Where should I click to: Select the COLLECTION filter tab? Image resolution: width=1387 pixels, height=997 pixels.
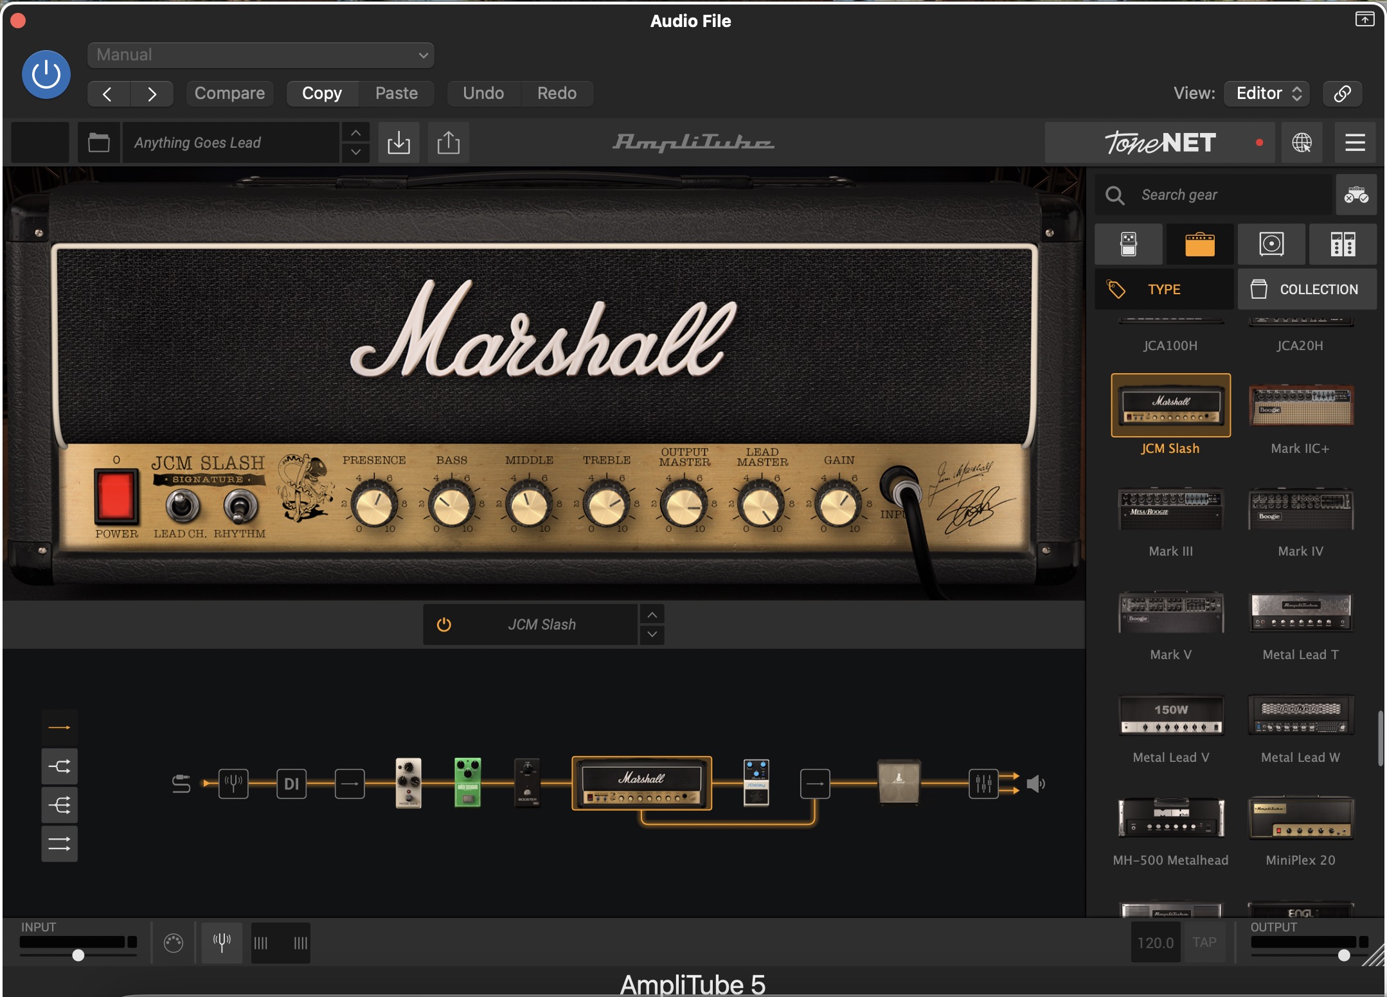coord(1307,290)
